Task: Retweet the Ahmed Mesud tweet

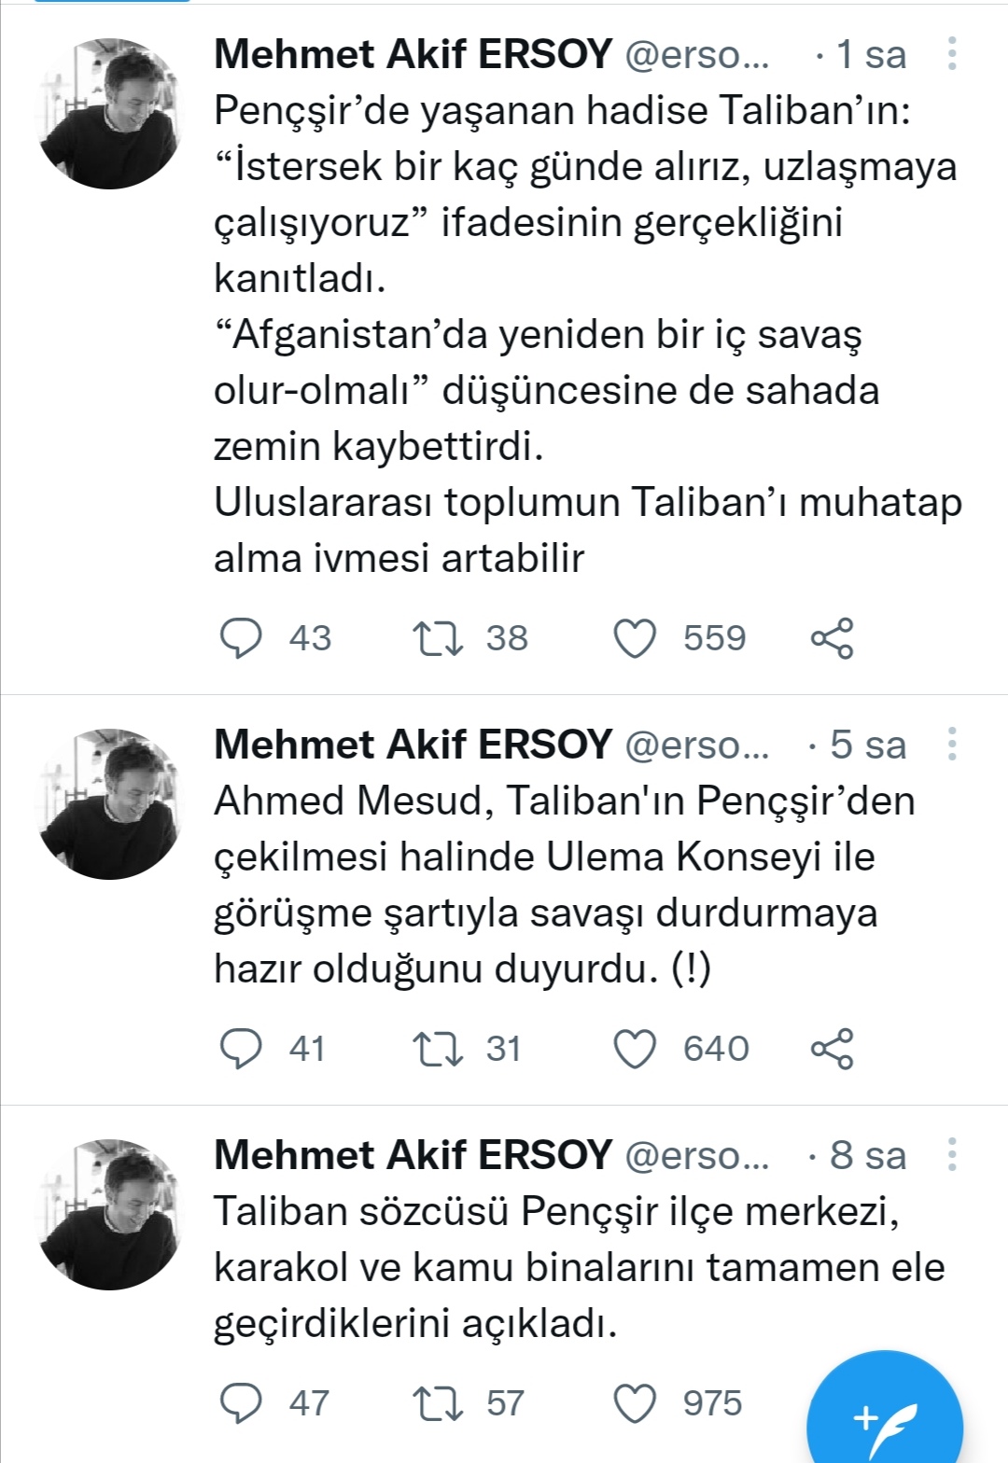Action: 438,1049
